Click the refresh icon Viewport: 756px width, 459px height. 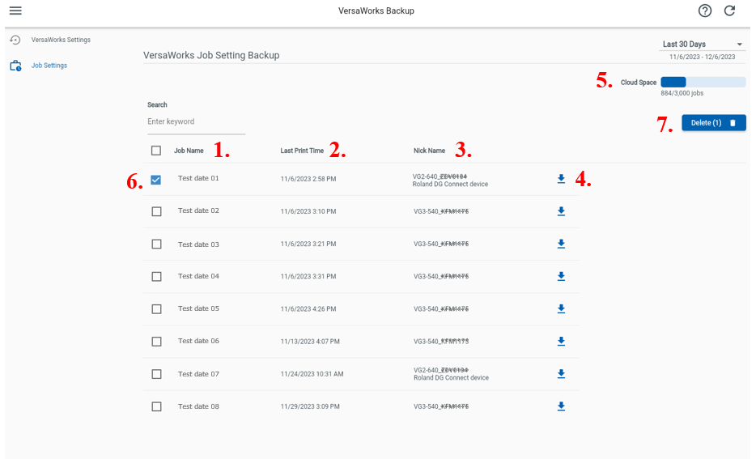(729, 11)
